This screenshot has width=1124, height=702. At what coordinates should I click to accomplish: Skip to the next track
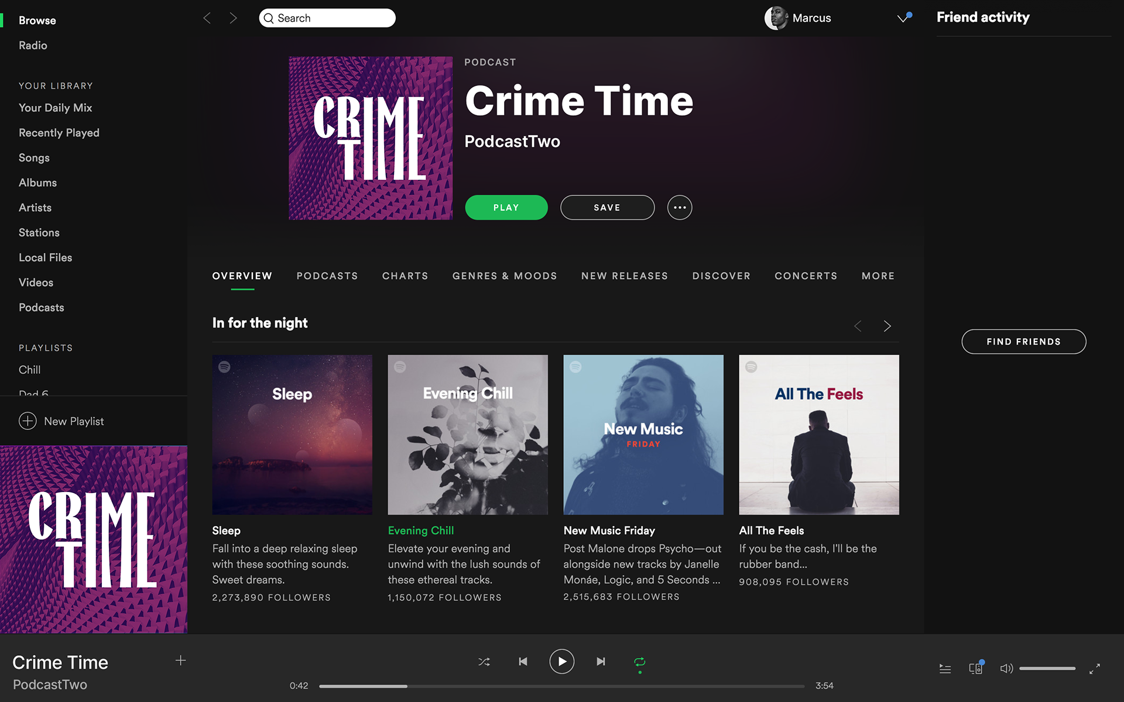coord(601,662)
